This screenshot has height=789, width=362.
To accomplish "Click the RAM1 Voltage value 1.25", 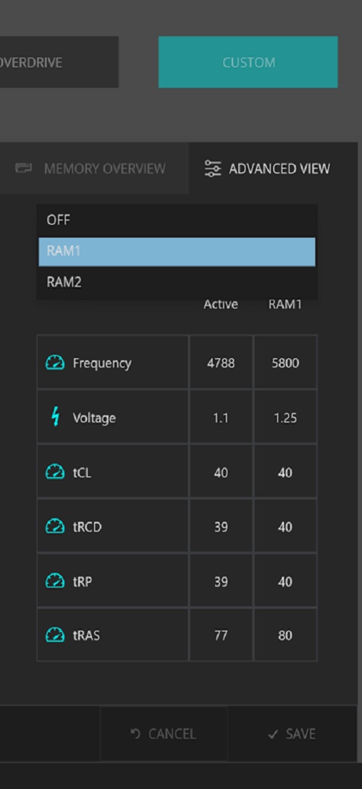I will pos(285,418).
